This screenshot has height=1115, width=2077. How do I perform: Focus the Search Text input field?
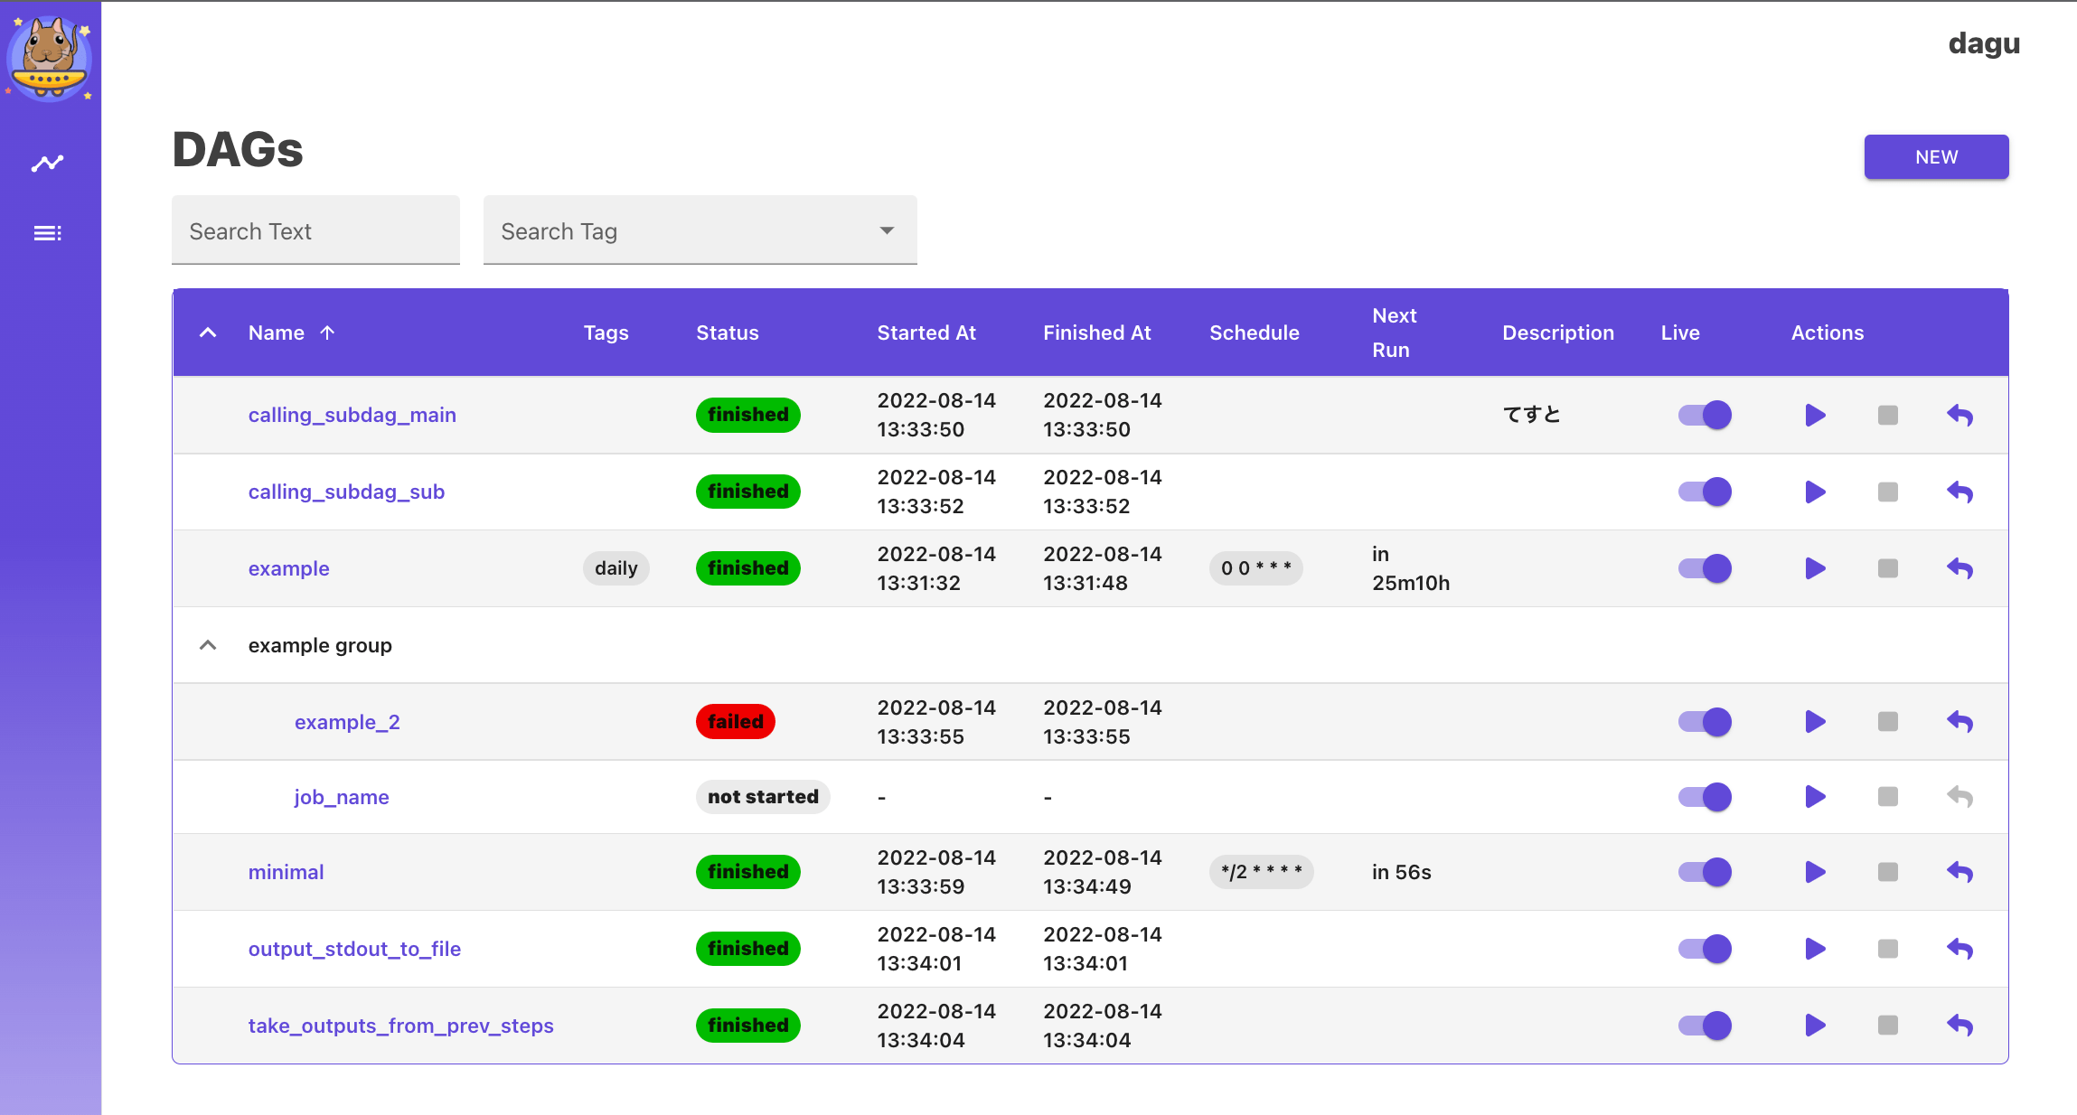click(315, 231)
